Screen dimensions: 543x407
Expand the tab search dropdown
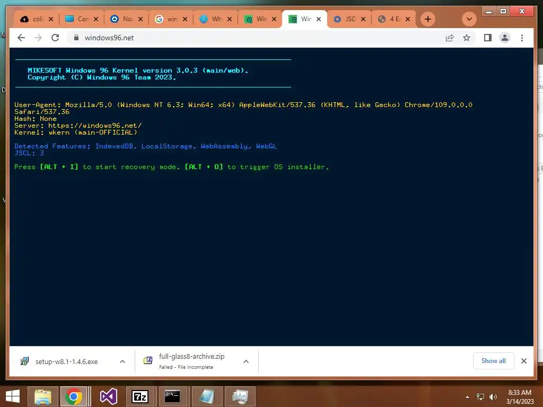(469, 19)
